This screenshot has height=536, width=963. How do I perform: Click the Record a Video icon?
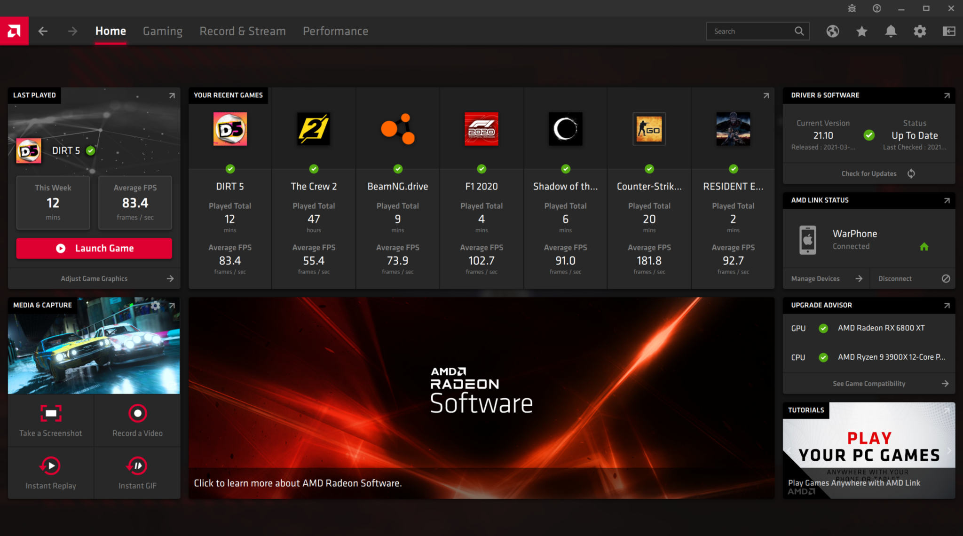click(138, 414)
